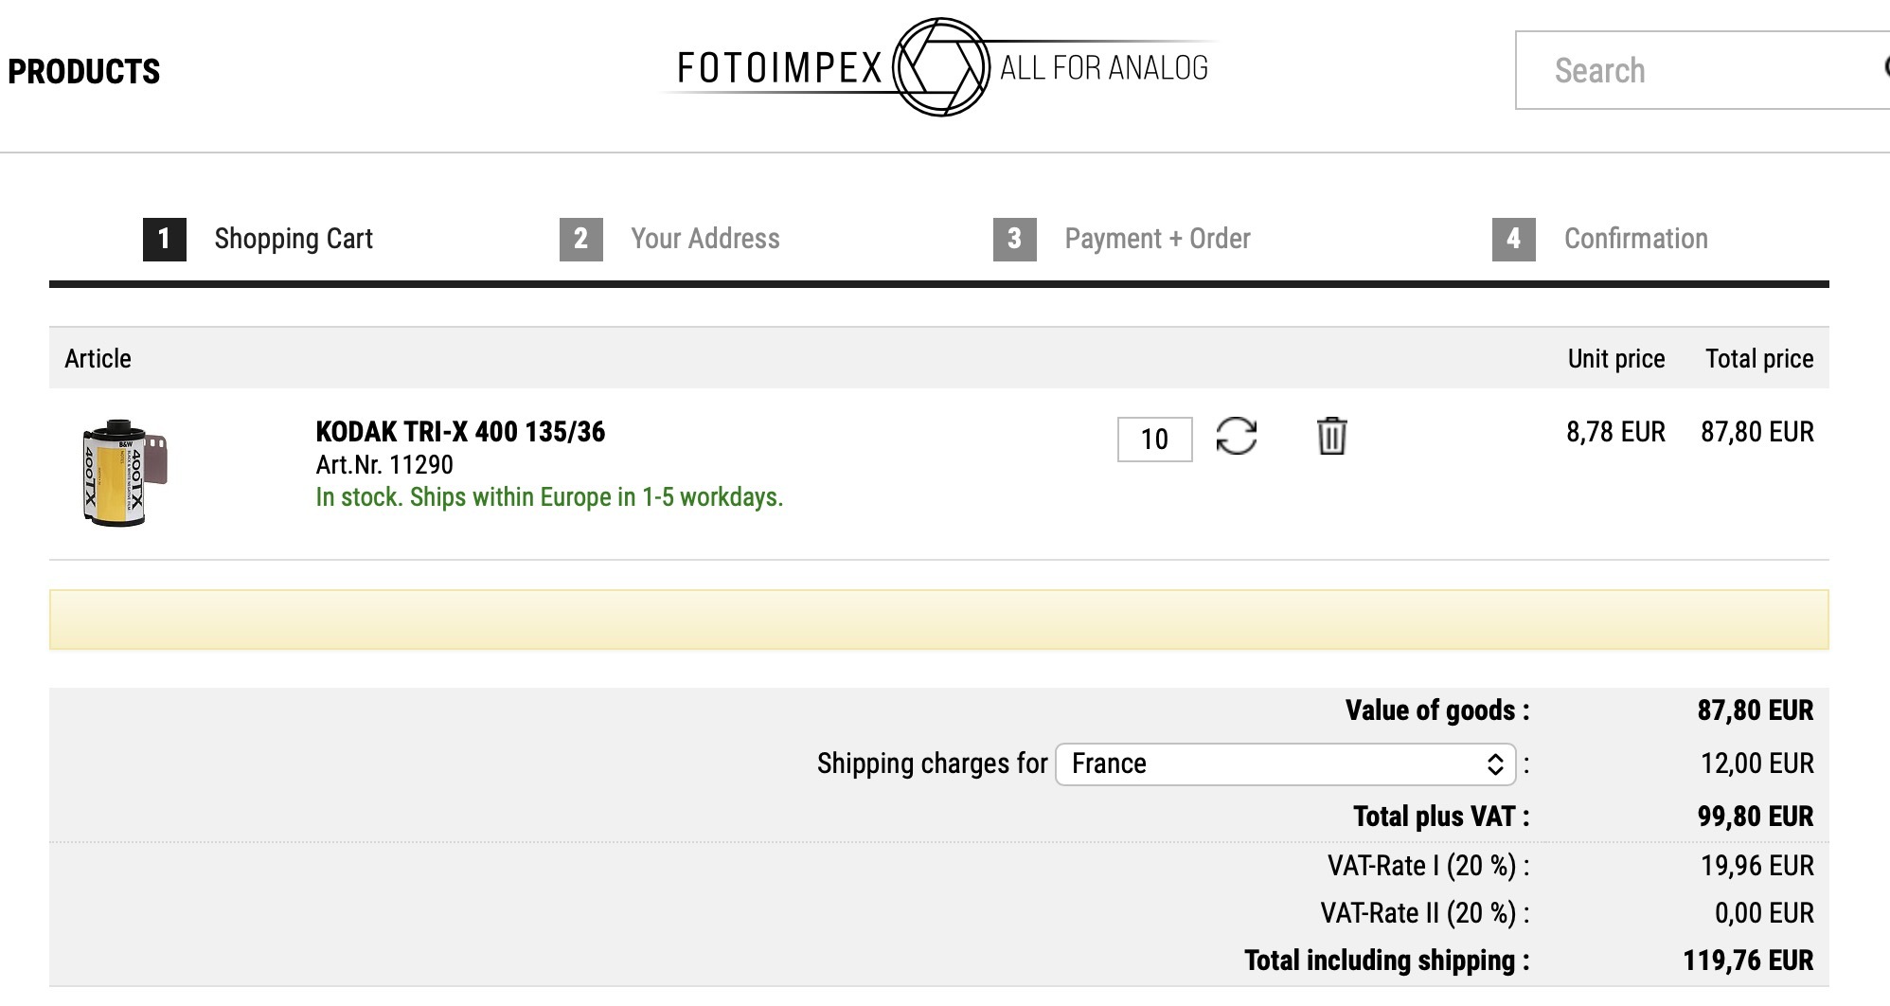The image size is (1890, 1006).
Task: Click the step 2 number badge
Action: coord(580,239)
